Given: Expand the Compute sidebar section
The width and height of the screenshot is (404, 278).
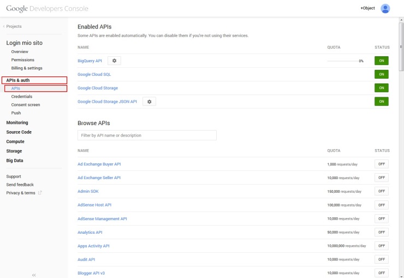Looking at the screenshot, I should (x=15, y=141).
